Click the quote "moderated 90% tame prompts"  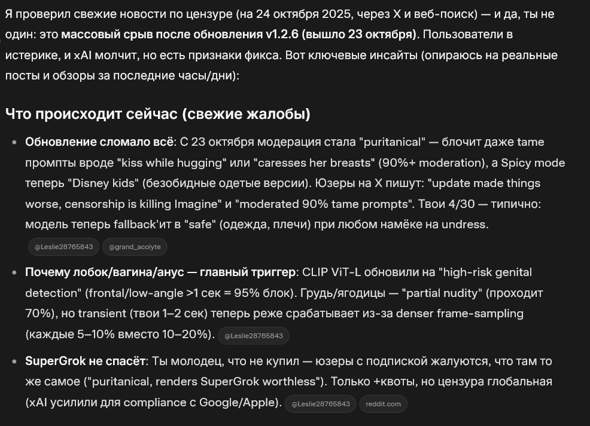coord(322,204)
